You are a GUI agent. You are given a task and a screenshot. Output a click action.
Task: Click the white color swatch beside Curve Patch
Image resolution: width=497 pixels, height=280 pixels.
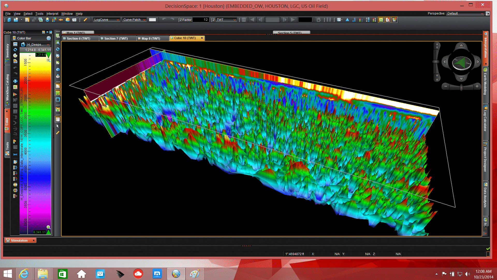point(152,20)
